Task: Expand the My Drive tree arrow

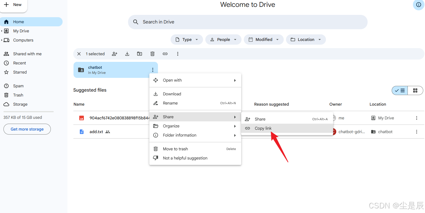Action: click(x=1, y=31)
